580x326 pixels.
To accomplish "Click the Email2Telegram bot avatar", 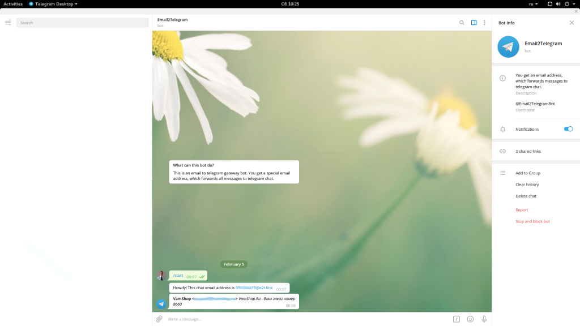I will pos(508,46).
